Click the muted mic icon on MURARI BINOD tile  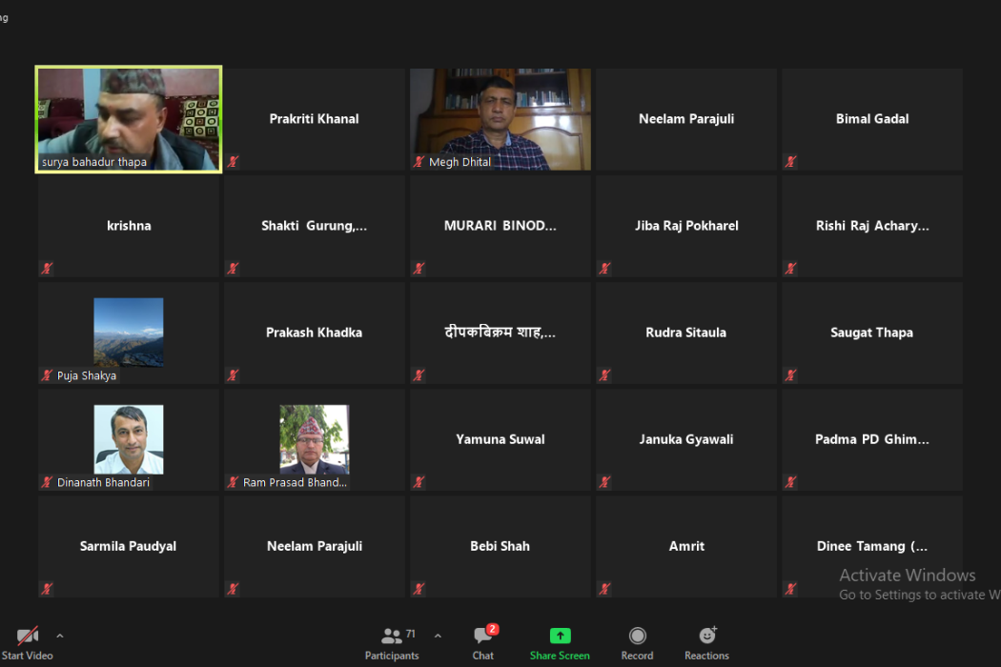(419, 268)
